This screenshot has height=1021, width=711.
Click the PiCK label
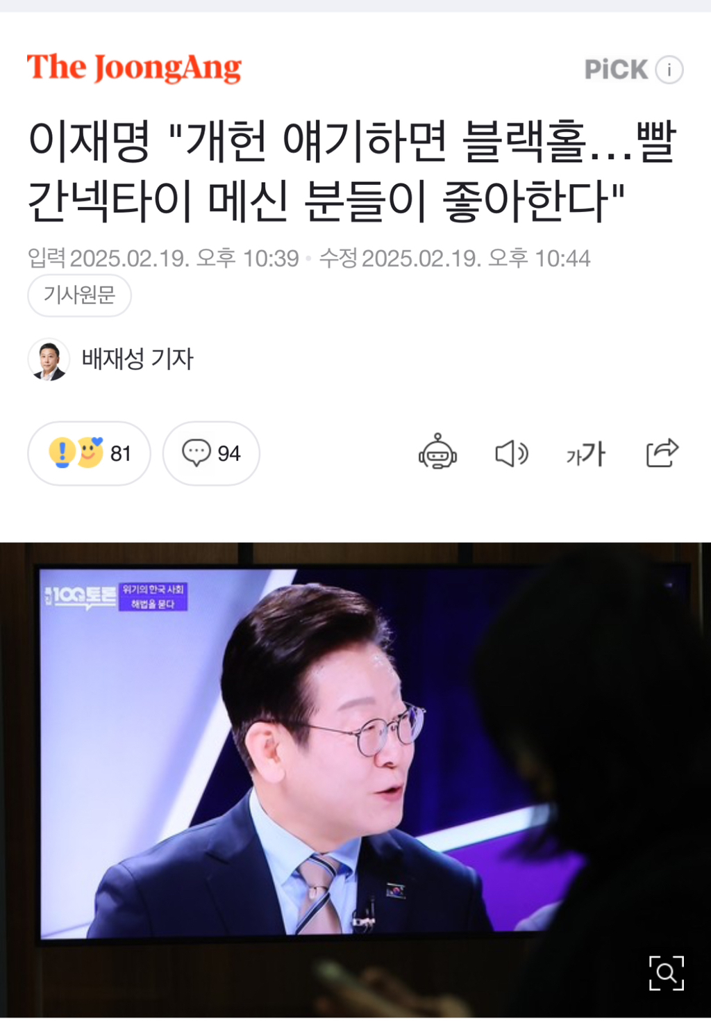click(x=616, y=70)
